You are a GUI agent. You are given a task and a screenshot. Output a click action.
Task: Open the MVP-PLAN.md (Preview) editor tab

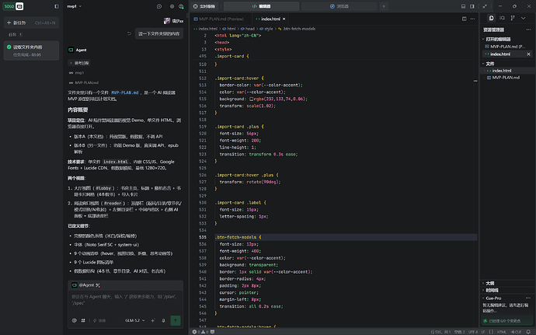219,19
